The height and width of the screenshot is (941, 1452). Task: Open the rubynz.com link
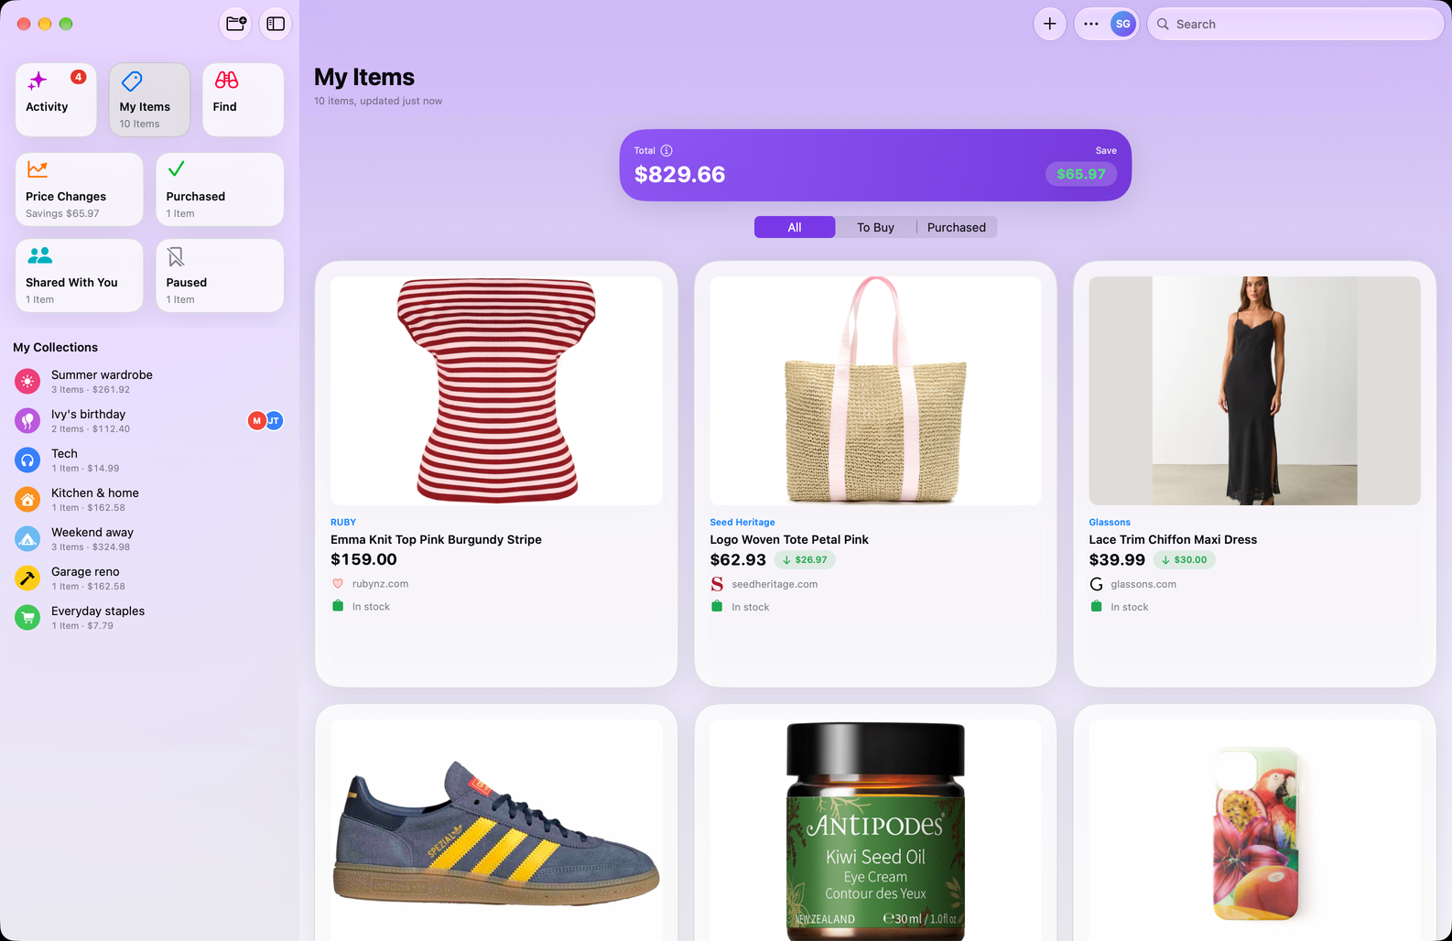pos(380,584)
